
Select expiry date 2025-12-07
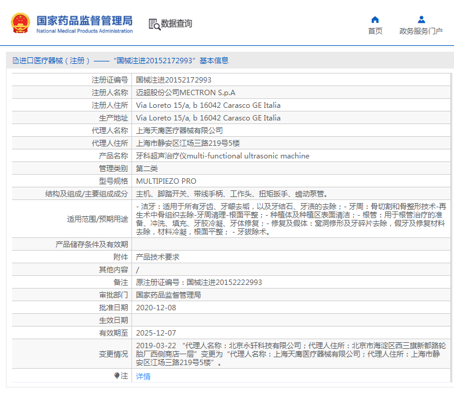(156, 333)
